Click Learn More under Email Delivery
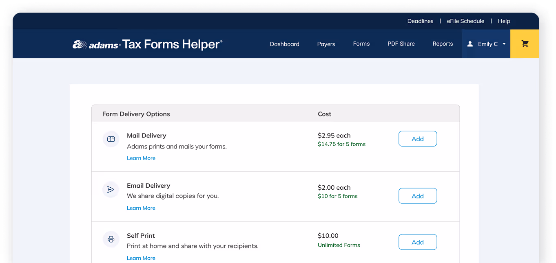This screenshot has width=556, height=263. [x=141, y=208]
